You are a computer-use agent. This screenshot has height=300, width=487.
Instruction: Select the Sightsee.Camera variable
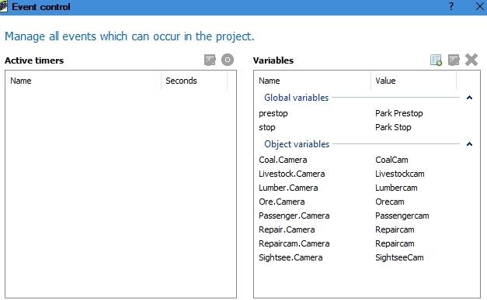click(x=290, y=257)
